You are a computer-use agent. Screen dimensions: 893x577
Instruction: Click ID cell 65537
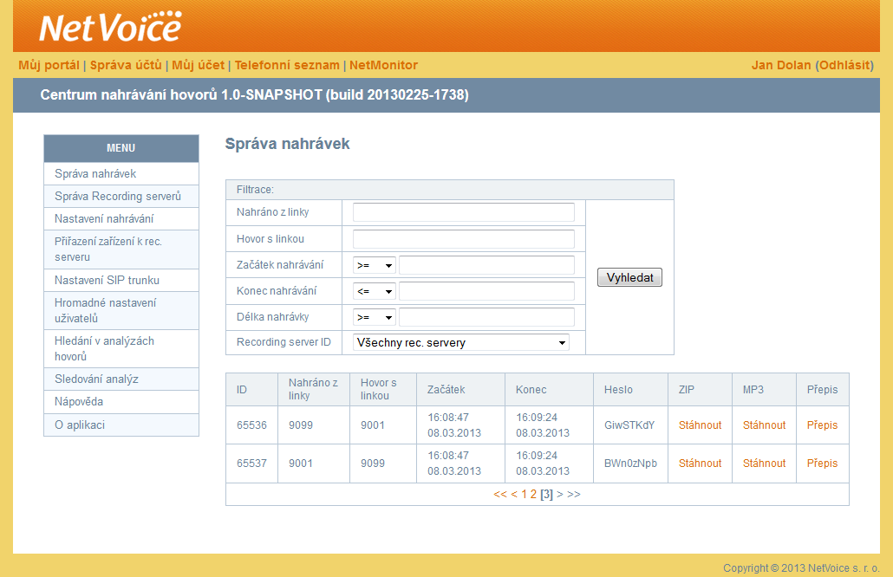coord(251,464)
